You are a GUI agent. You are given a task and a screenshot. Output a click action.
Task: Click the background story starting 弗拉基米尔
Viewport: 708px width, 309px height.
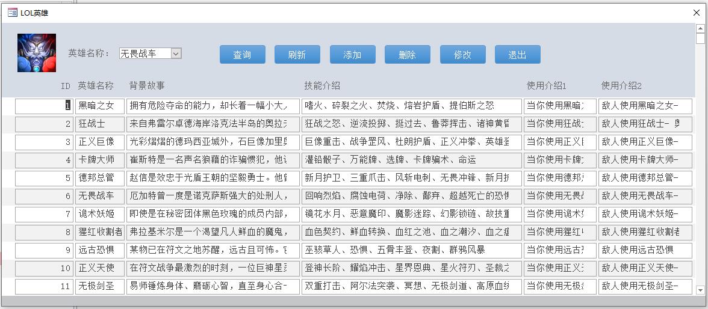(213, 232)
